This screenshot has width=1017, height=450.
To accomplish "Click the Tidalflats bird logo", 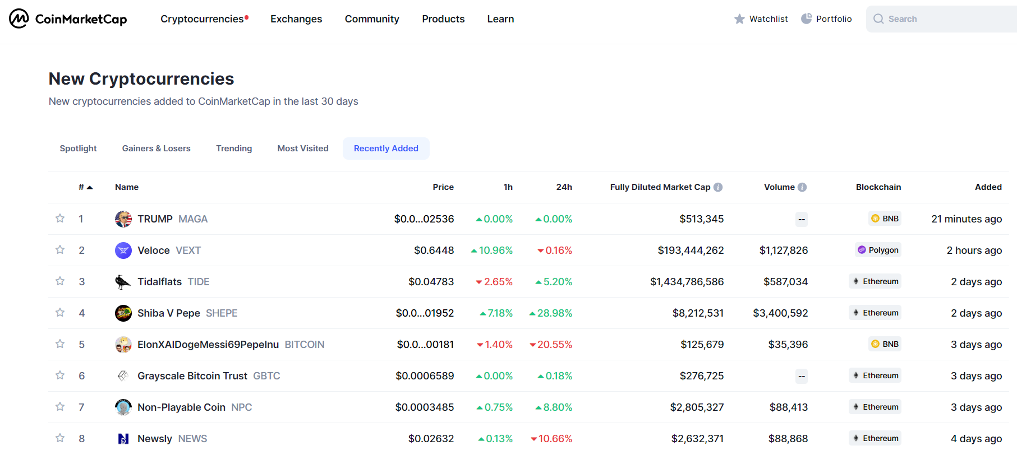I will [x=123, y=282].
